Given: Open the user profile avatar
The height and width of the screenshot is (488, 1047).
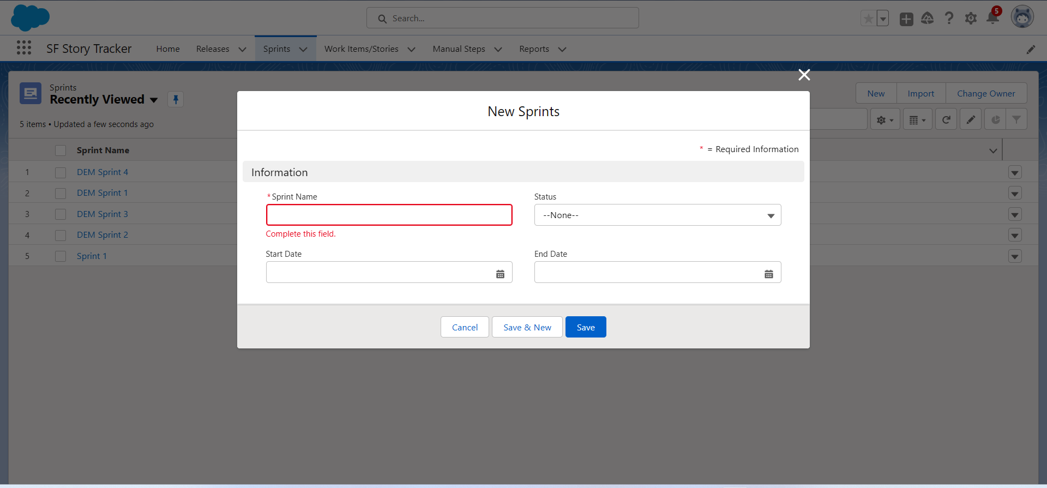Looking at the screenshot, I should tap(1022, 17).
